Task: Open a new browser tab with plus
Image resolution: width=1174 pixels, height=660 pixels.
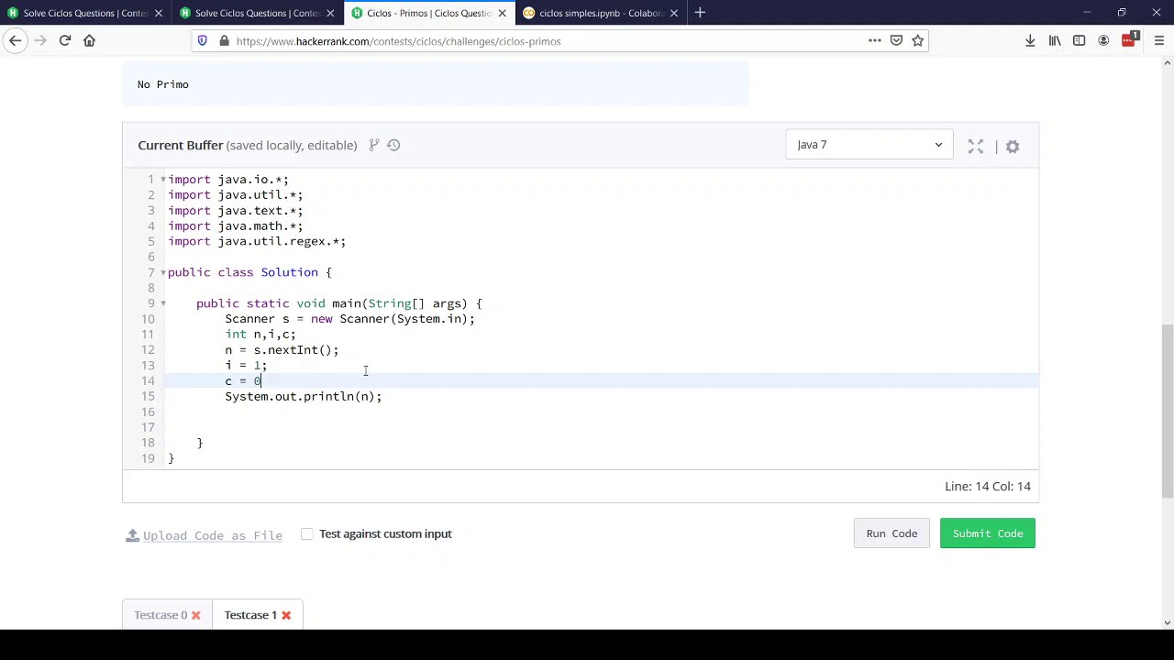Action: [700, 13]
